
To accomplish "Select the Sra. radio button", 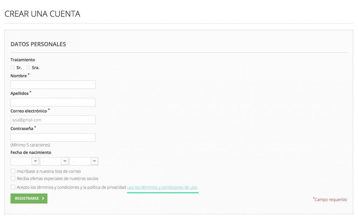I will pyautogui.click(x=28, y=67).
